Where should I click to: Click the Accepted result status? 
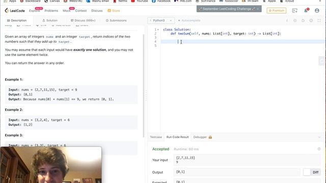click(x=161, y=149)
